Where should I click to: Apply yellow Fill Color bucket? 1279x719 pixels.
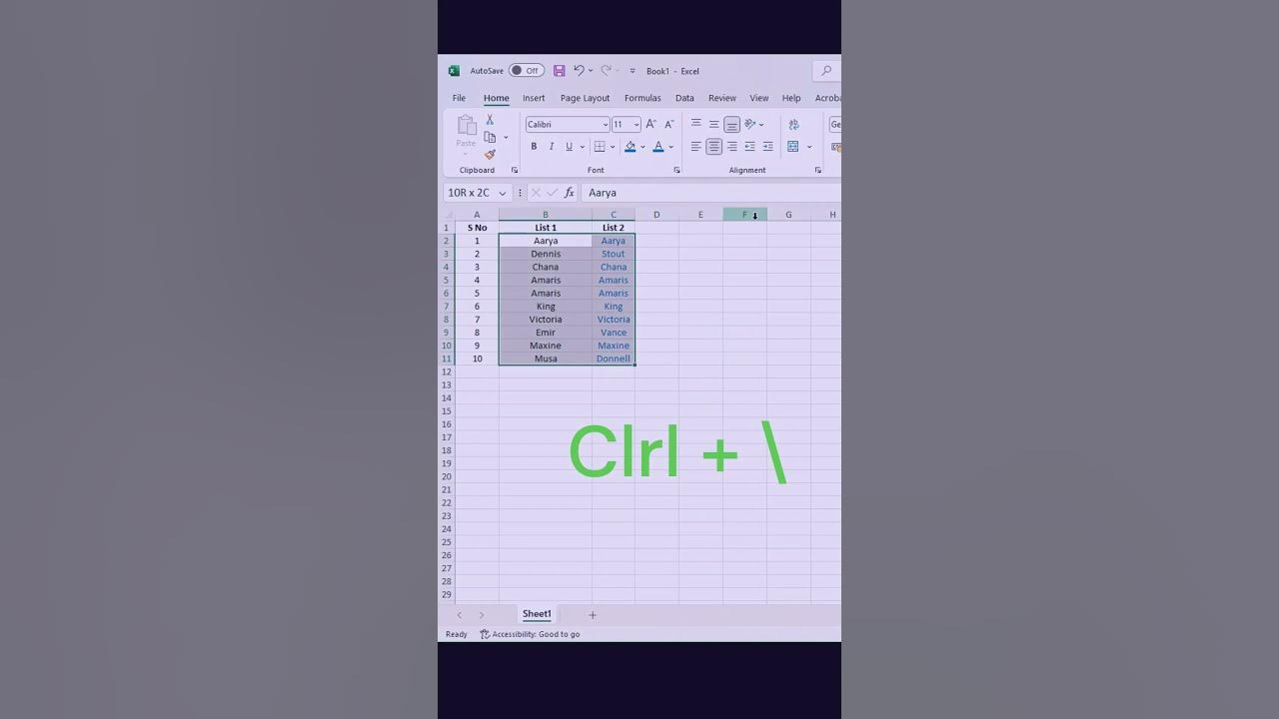point(630,147)
